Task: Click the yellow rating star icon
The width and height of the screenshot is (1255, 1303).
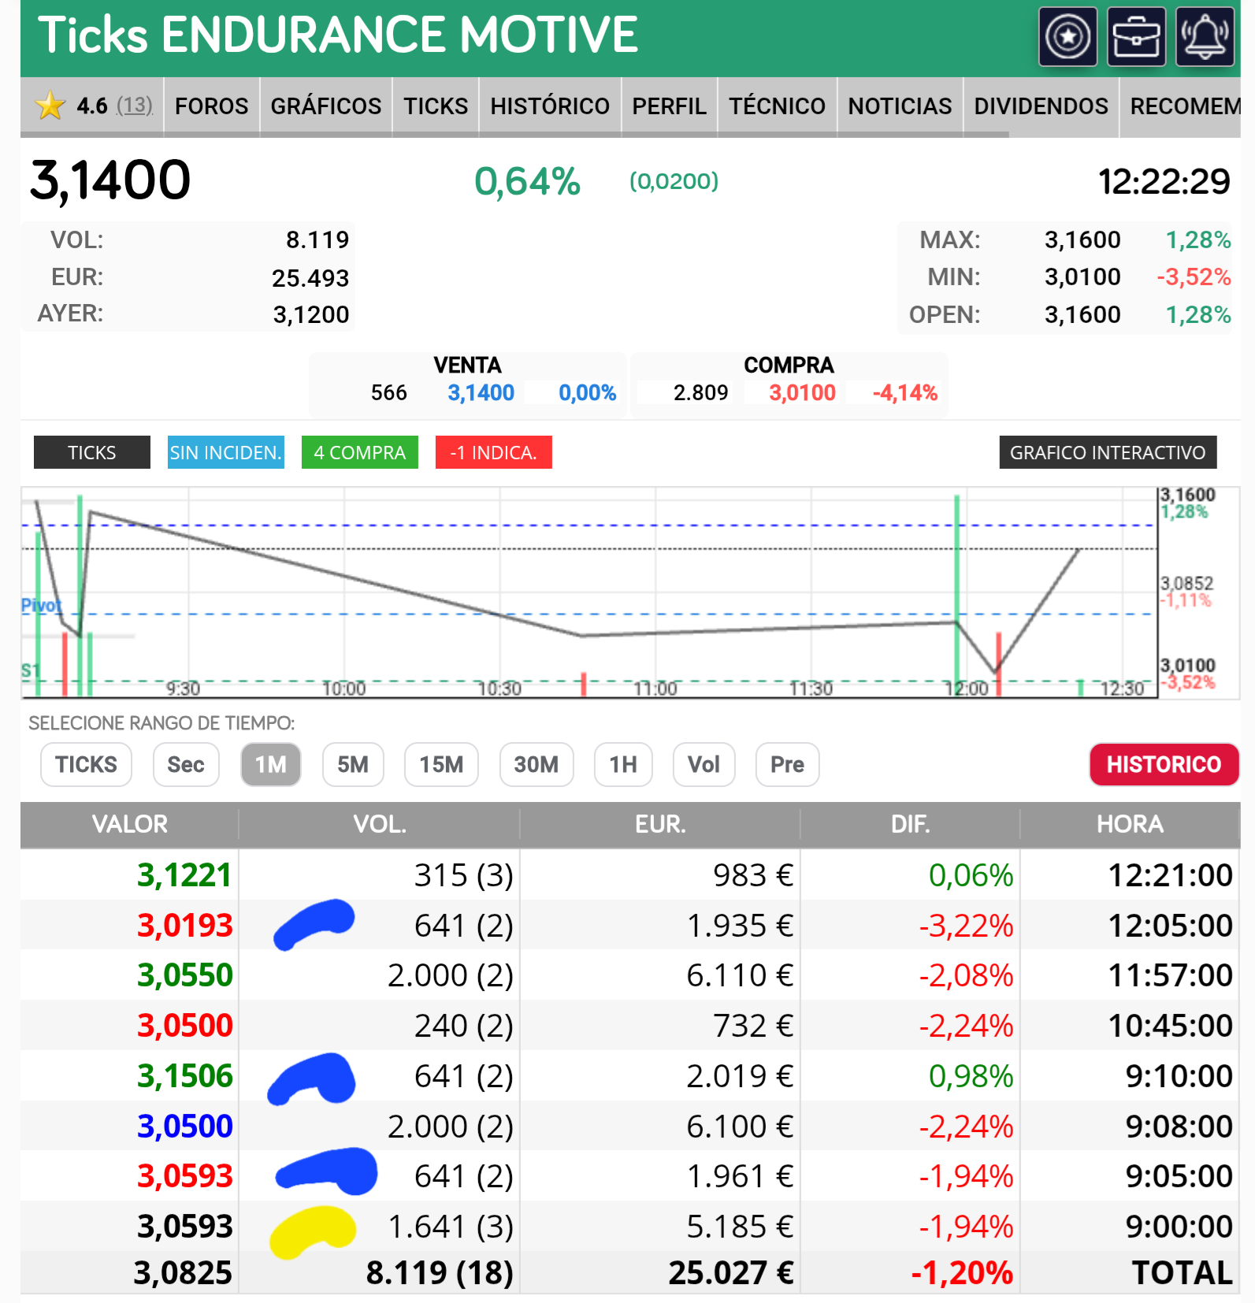Action: pyautogui.click(x=50, y=106)
